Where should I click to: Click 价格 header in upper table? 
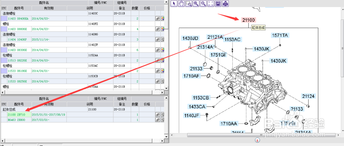coord(147,8)
